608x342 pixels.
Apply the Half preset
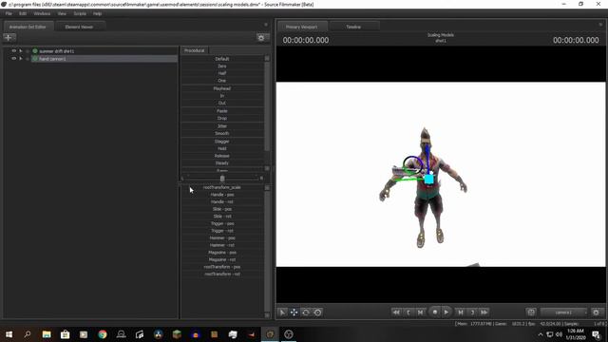click(222, 73)
